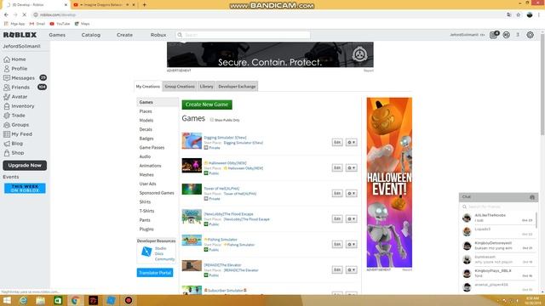545x306 pixels.
Task: Click the Roblox logo
Action: point(20,35)
